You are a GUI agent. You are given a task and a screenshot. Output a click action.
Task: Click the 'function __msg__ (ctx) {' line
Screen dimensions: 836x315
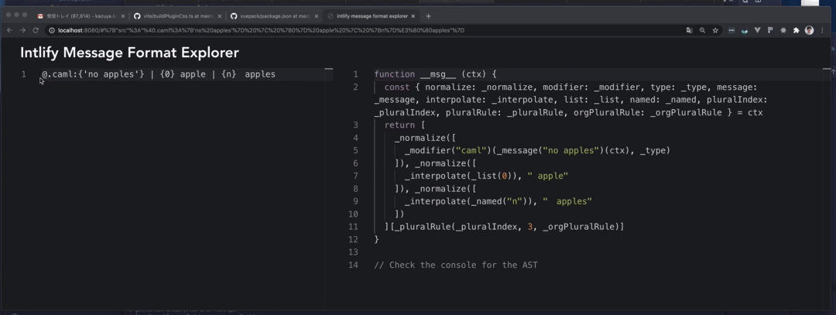(435, 74)
